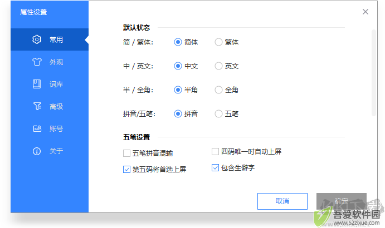Click the book icon for 词库
The width and height of the screenshot is (385, 228).
tap(37, 84)
